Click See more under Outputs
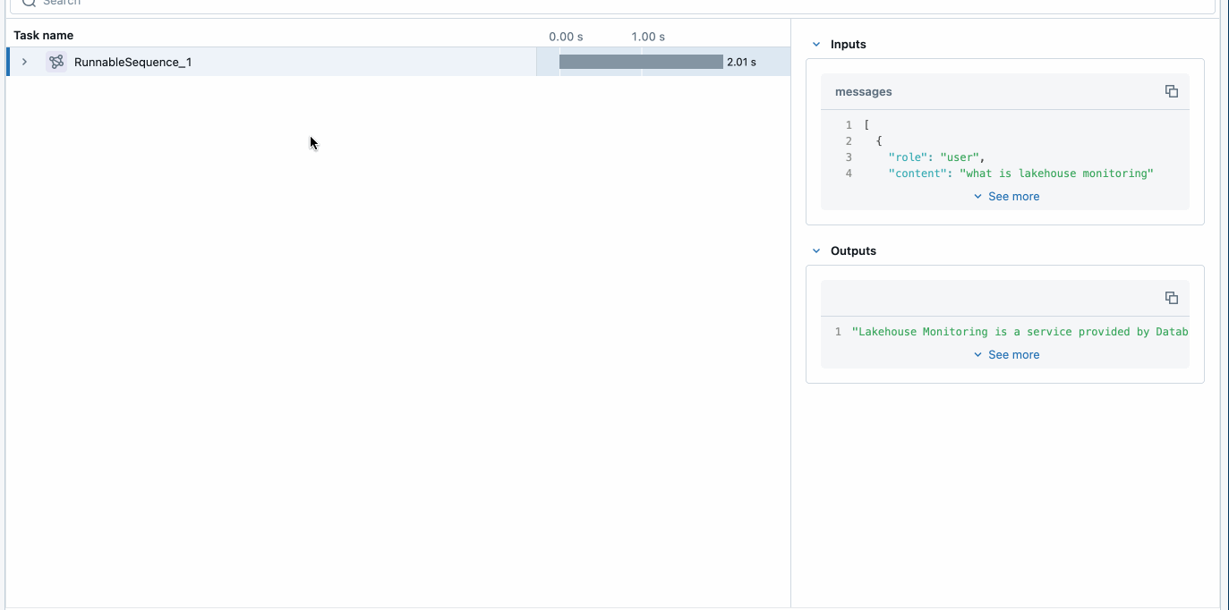 pyautogui.click(x=1006, y=354)
